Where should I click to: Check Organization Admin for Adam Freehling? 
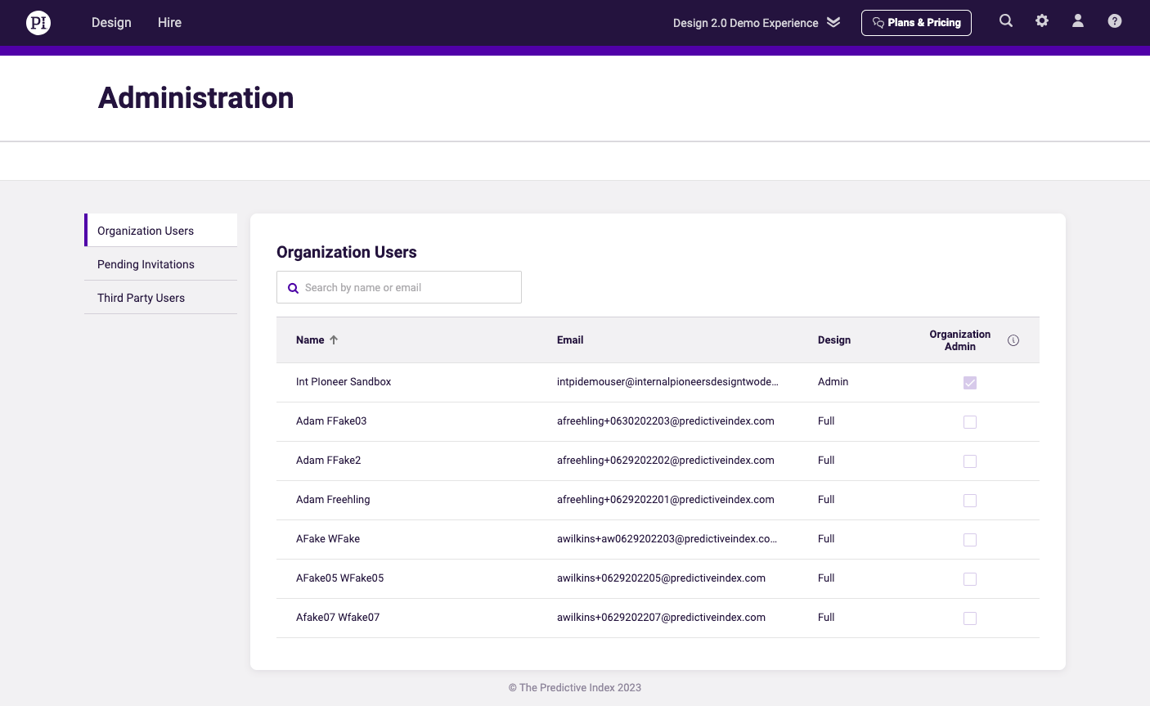tap(970, 501)
